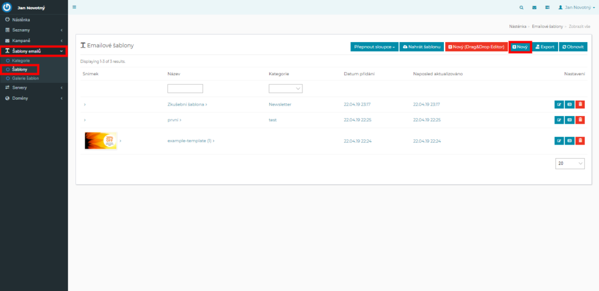Viewport: 599px width, 291px height.
Task: Open the Přepnout sloupce dropdown
Action: 374,47
